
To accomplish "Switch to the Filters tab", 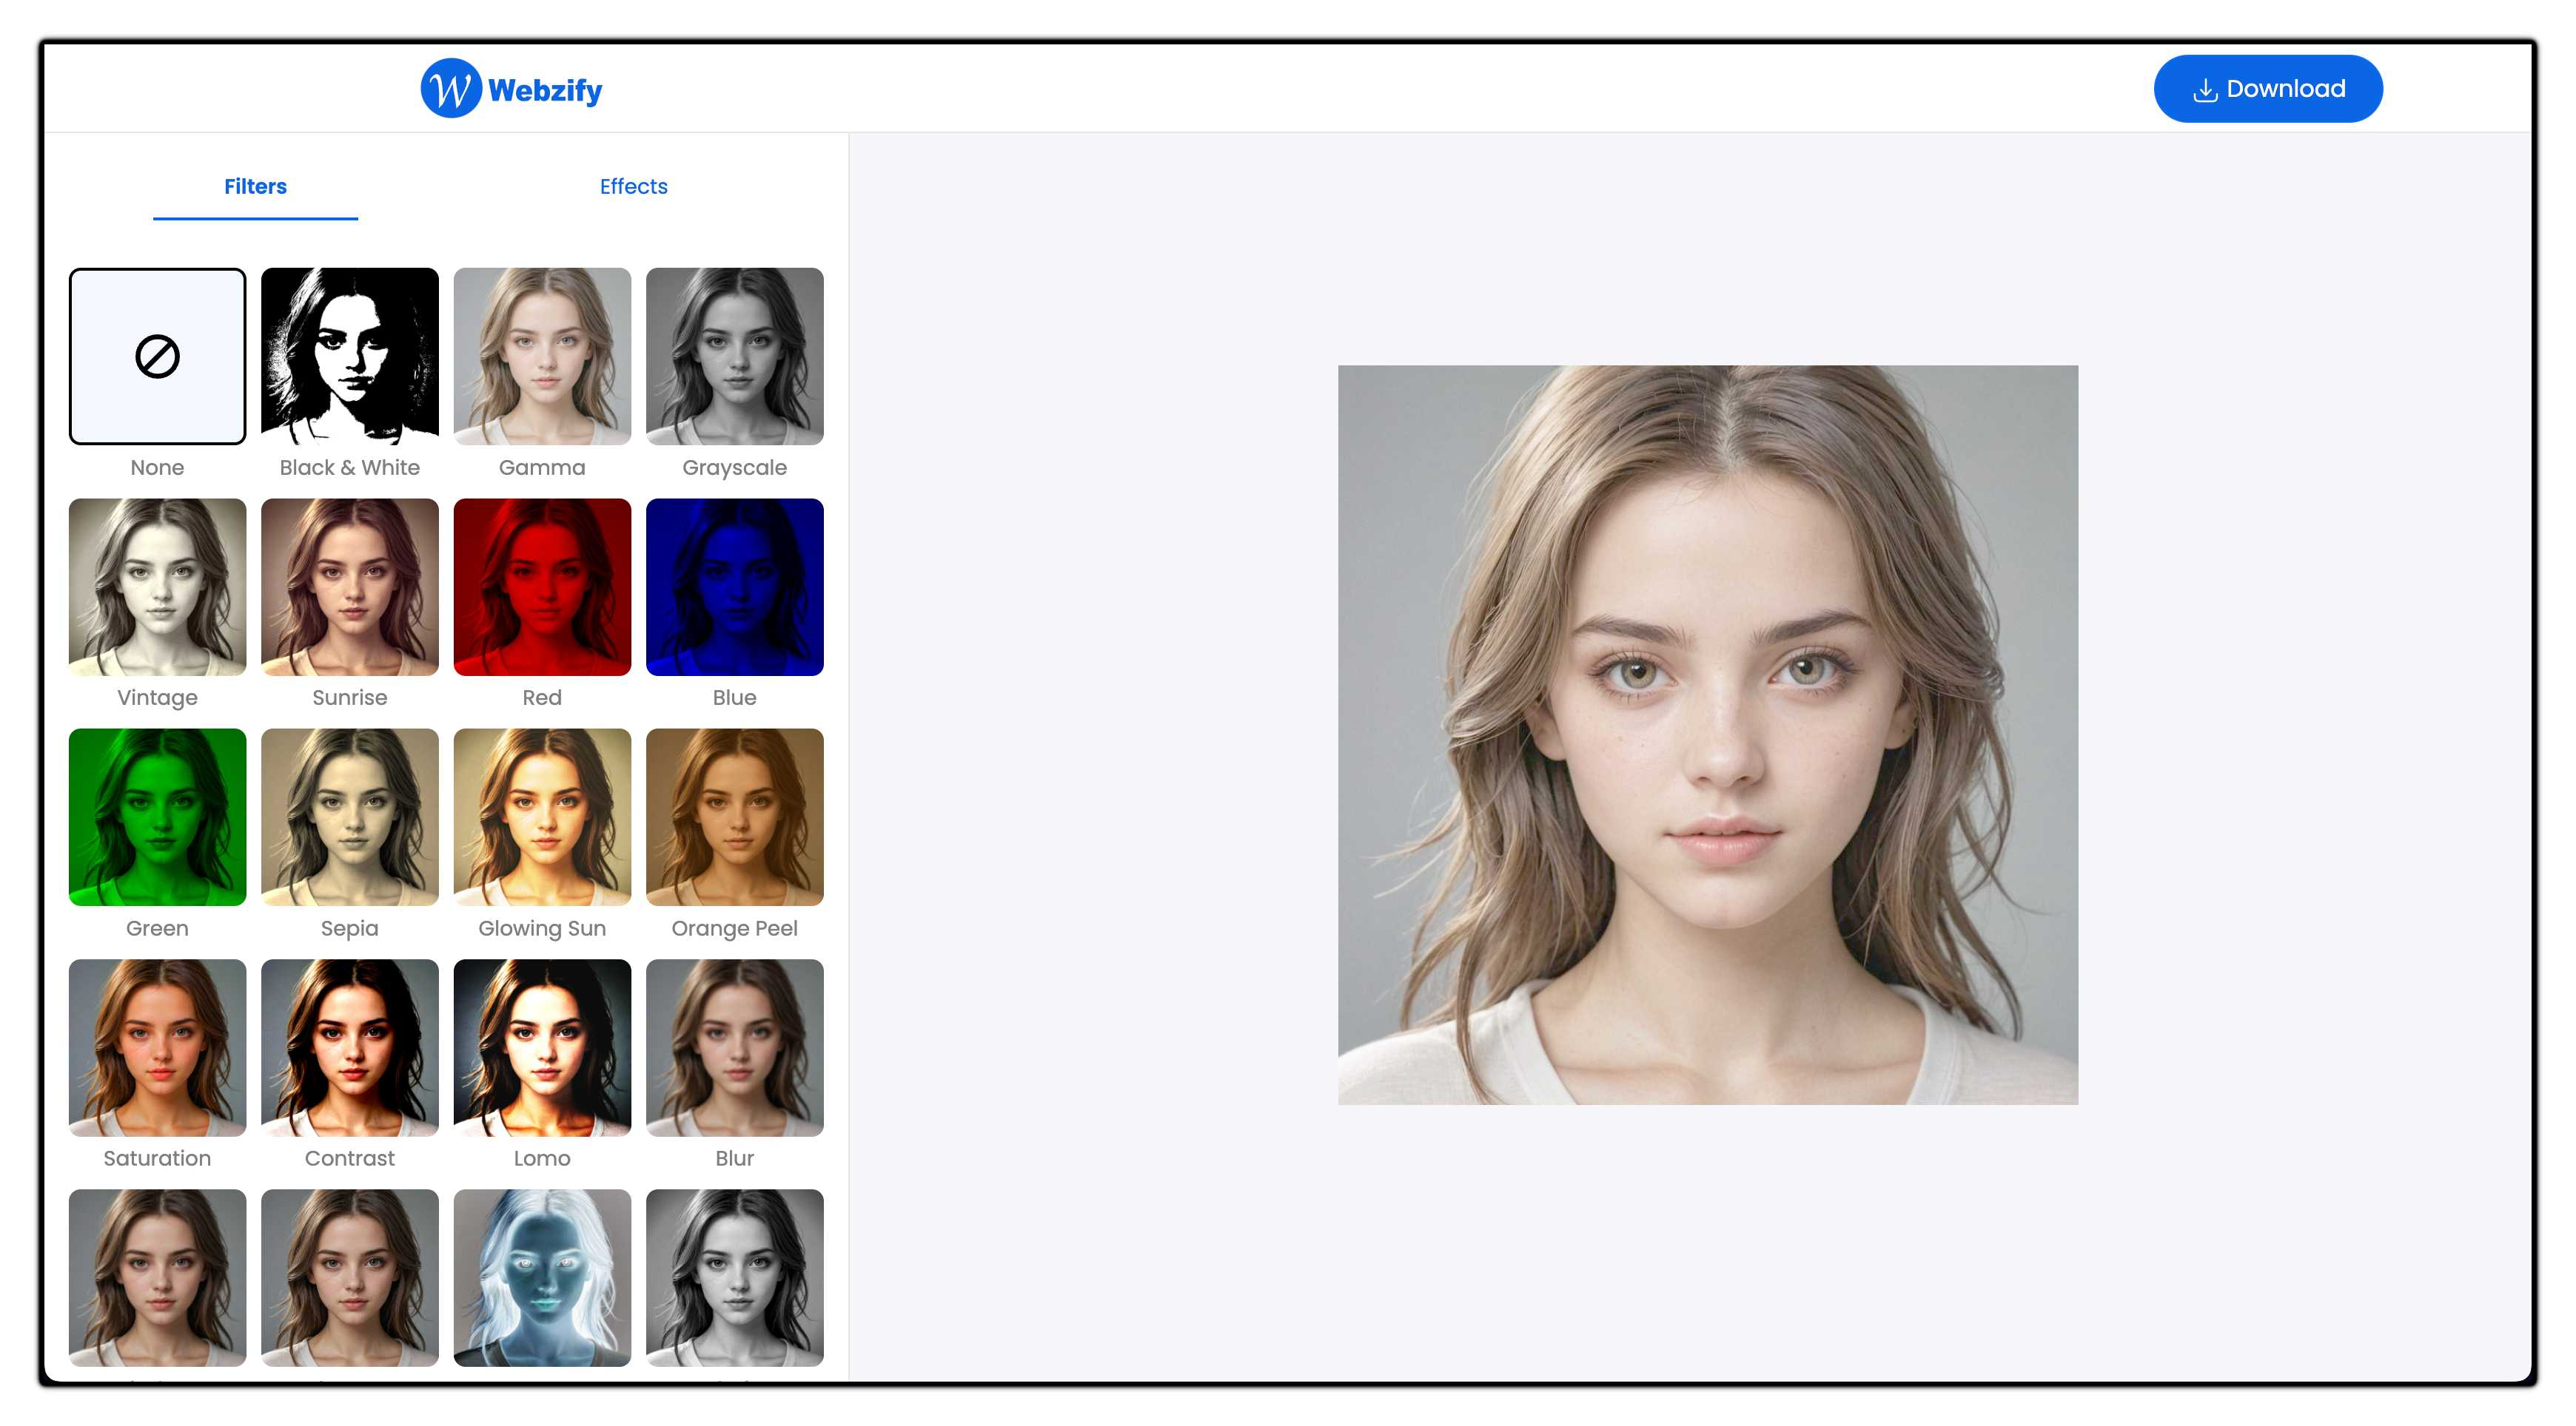I will (x=255, y=187).
